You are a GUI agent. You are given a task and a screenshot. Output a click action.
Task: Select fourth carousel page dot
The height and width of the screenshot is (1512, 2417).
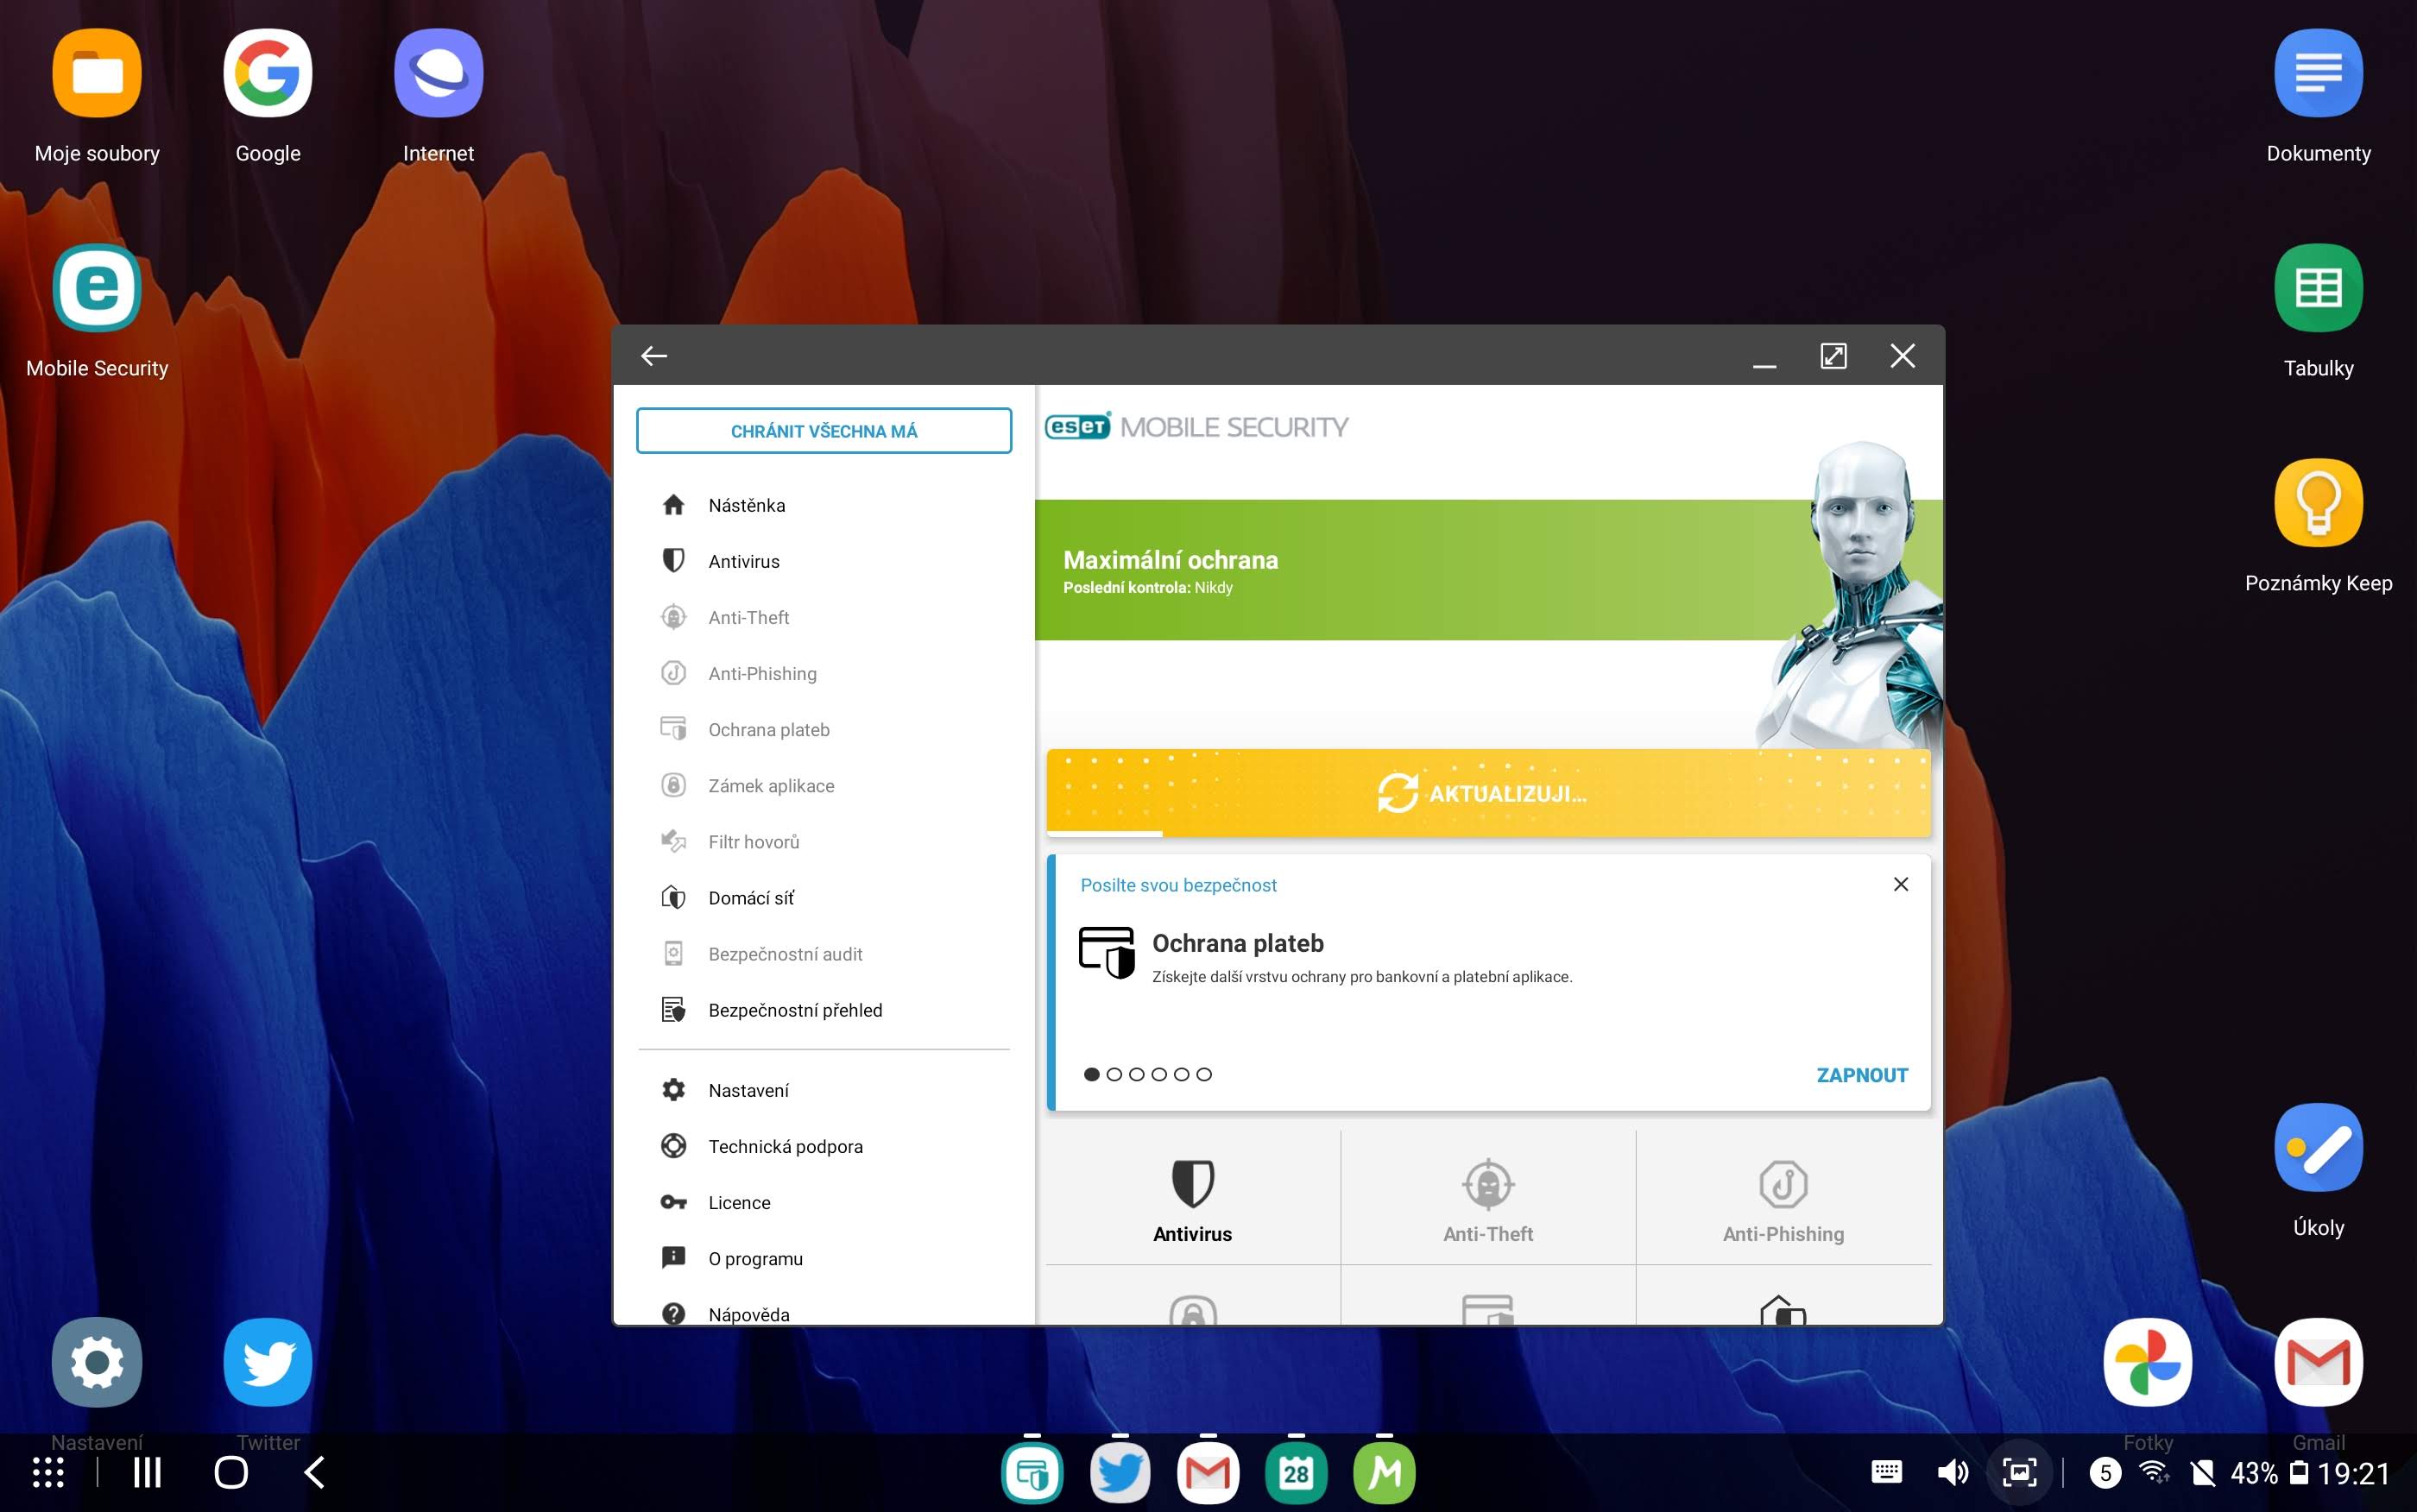(1159, 1074)
